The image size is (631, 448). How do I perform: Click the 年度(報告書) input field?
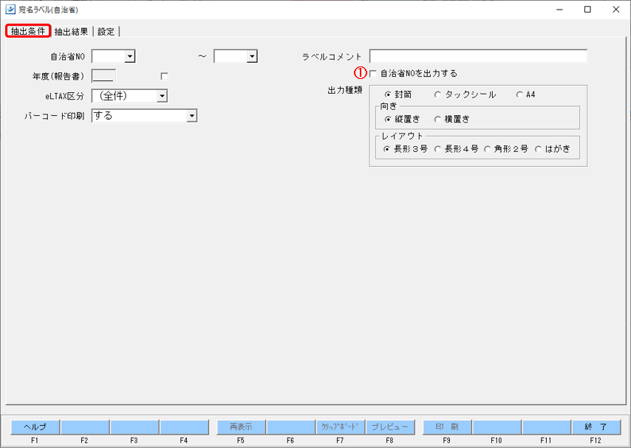pos(104,76)
